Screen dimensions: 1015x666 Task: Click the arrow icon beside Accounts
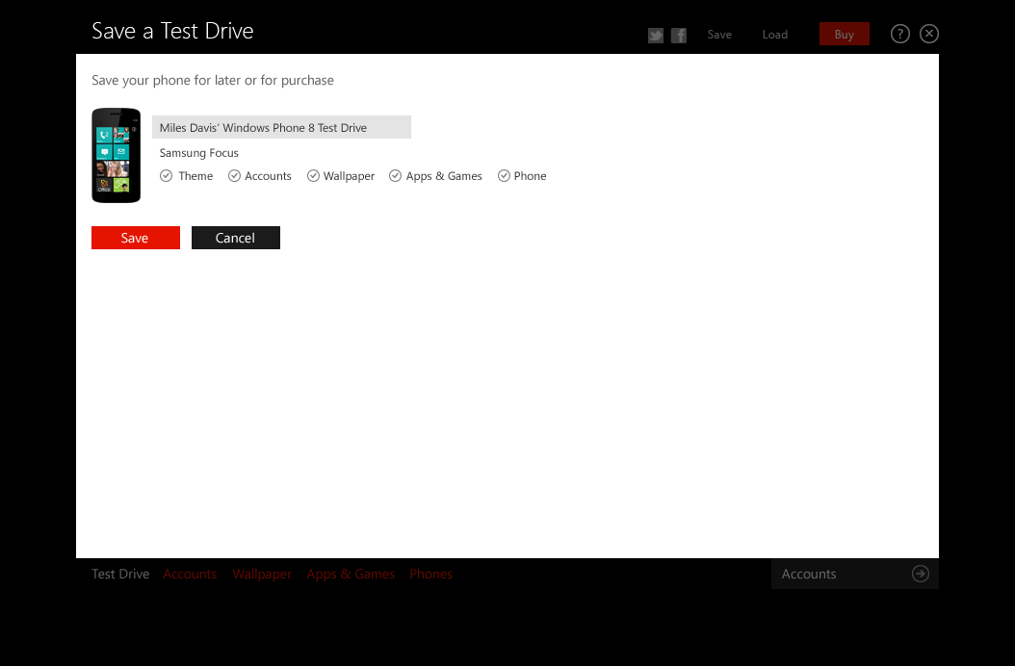coord(921,574)
